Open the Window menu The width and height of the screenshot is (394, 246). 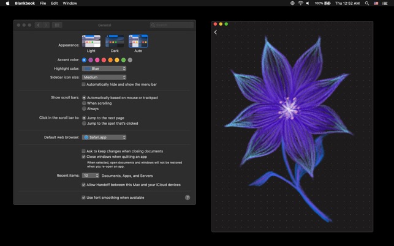[x=70, y=3]
